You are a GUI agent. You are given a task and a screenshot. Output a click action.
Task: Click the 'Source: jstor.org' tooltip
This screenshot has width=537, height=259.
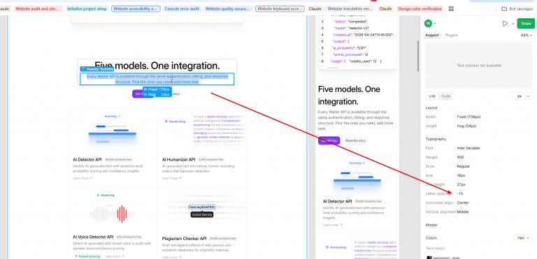tap(202, 214)
